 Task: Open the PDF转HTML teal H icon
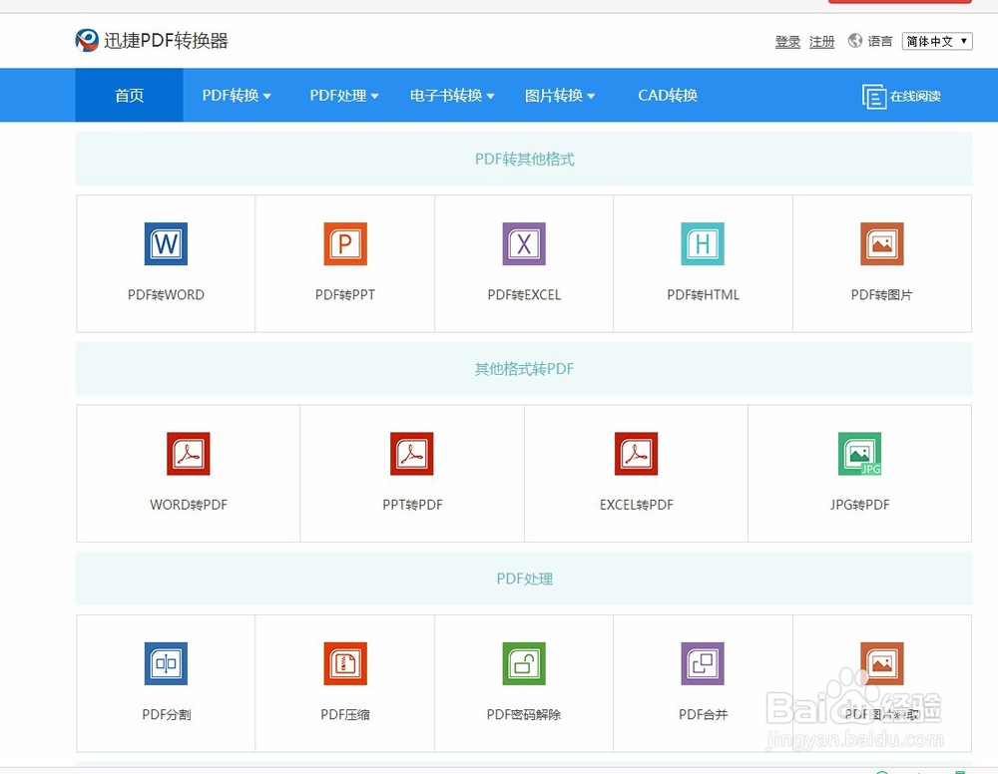(x=703, y=243)
